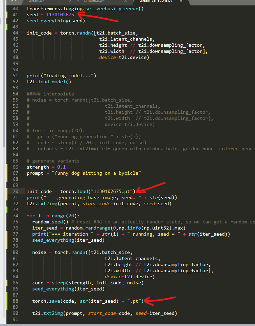Viewport: 255px width, 326px height.
Task: Click line number 91 in the gutter
Action: (15, 319)
